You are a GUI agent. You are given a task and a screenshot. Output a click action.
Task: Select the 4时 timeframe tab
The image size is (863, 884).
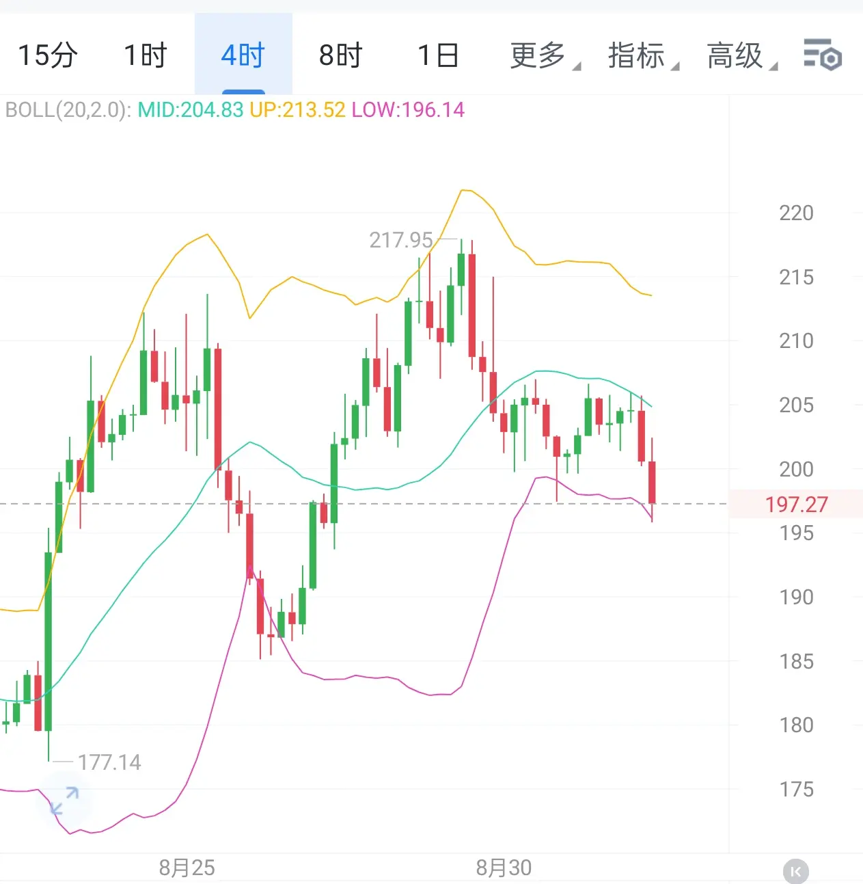pos(243,55)
